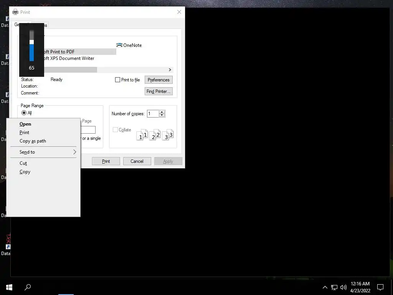Choose Open from the context menu
Screen dimensions: 393x295
coord(43,124)
